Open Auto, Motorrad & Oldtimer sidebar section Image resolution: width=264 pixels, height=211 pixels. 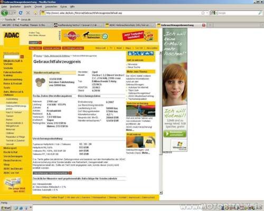[x=13, y=93]
